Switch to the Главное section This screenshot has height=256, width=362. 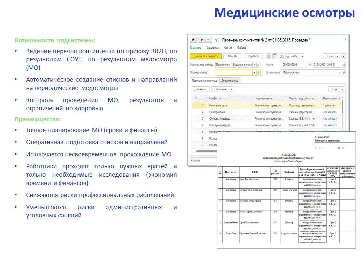(196, 47)
